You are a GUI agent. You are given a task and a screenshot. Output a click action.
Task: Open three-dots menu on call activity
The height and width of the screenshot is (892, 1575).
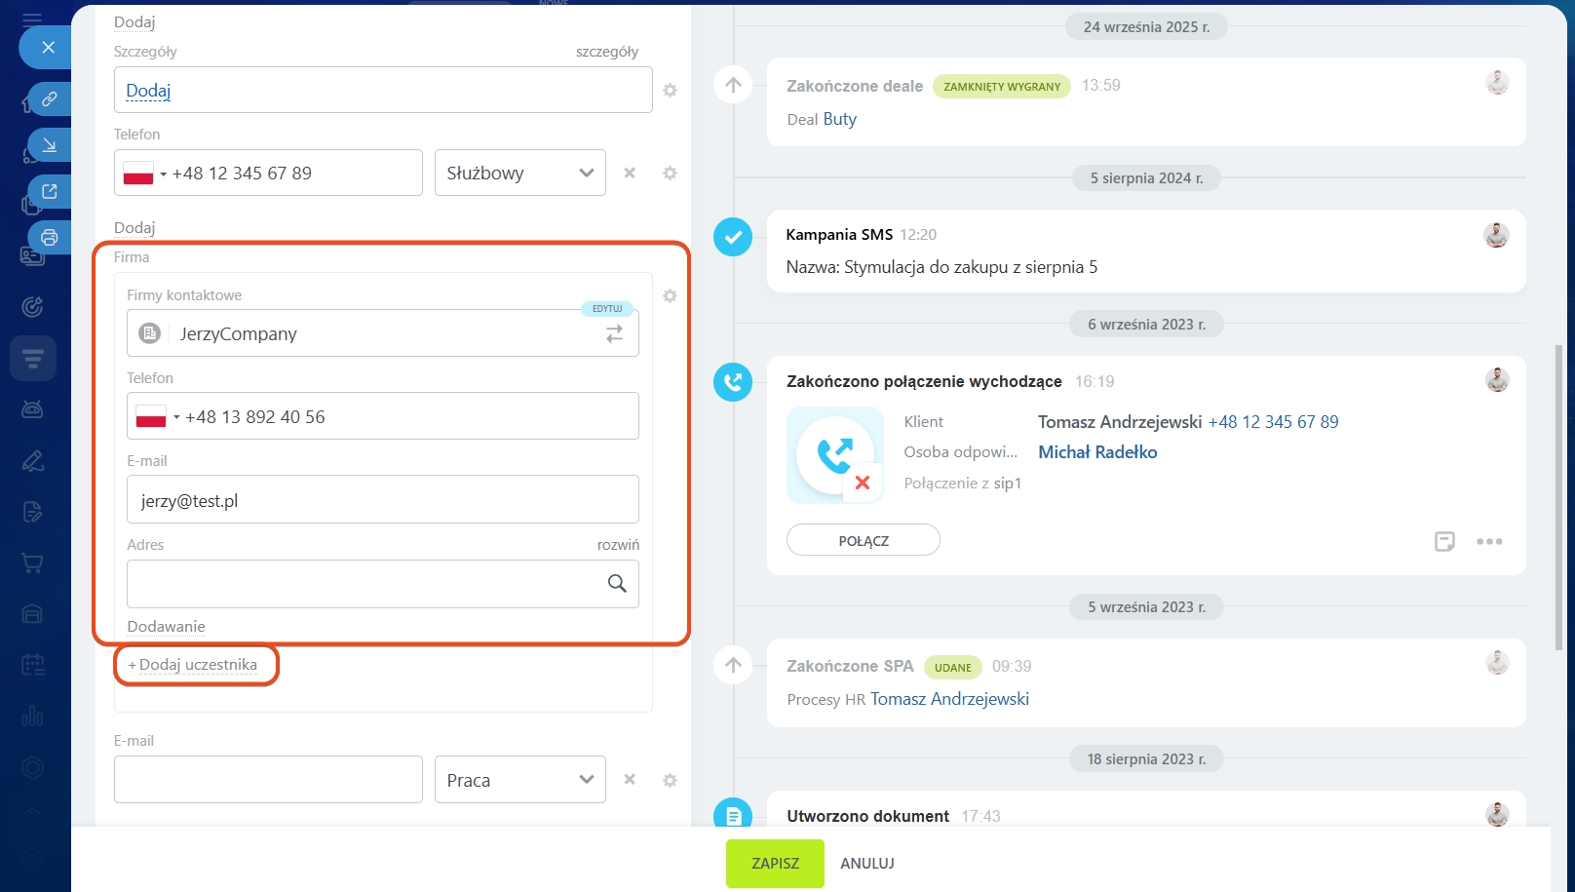(x=1489, y=542)
